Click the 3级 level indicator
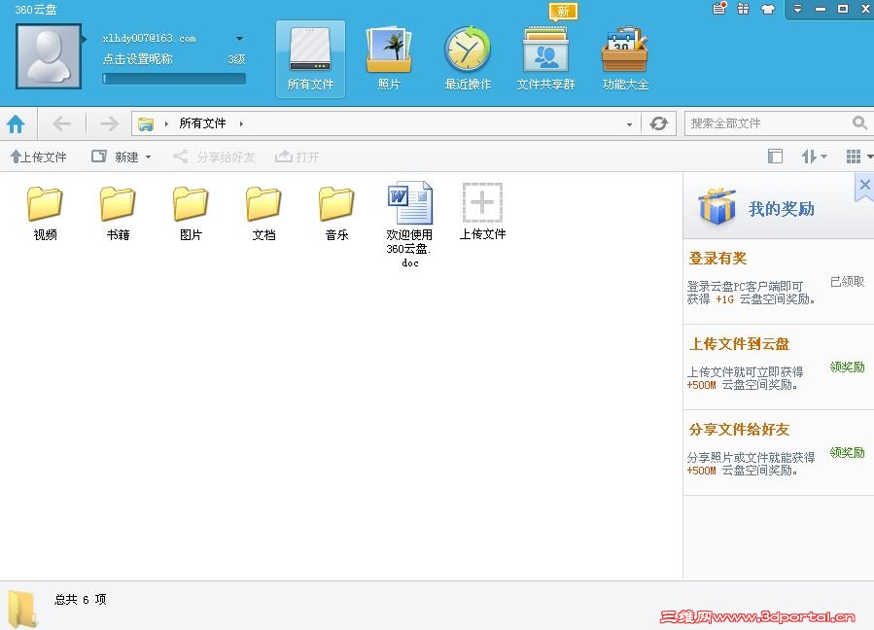 coord(236,59)
